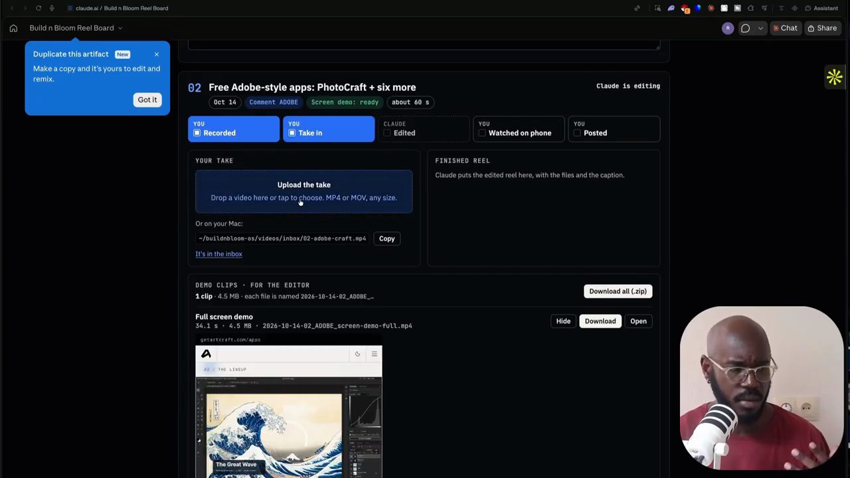Download all demo clips as zip
Viewport: 850px width, 478px height.
tap(618, 291)
